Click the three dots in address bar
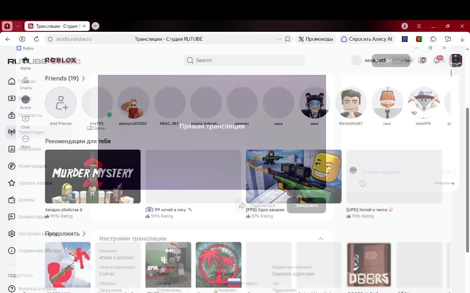 pyautogui.click(x=278, y=39)
